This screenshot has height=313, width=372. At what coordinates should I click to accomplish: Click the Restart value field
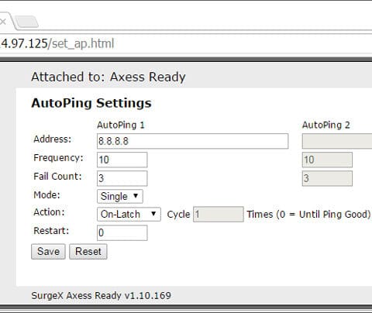(x=122, y=232)
